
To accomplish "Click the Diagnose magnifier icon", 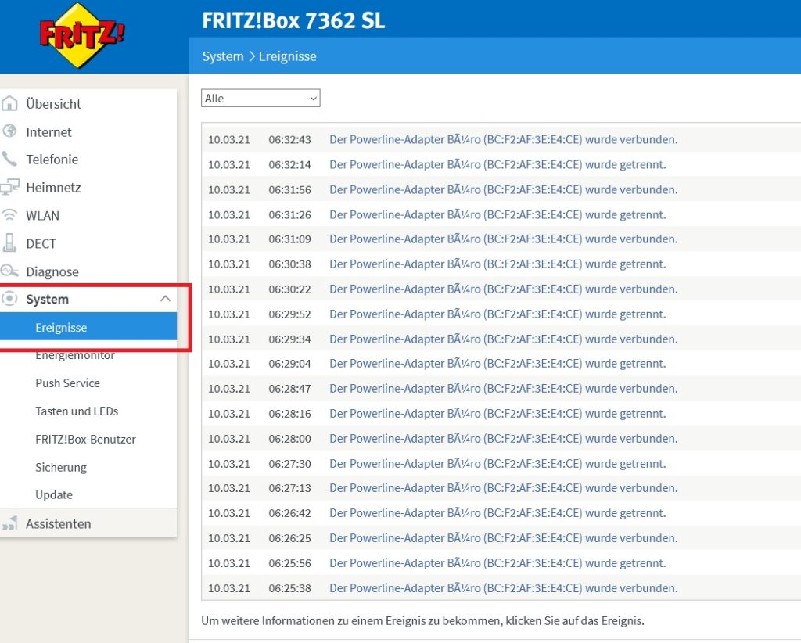I will (x=9, y=271).
